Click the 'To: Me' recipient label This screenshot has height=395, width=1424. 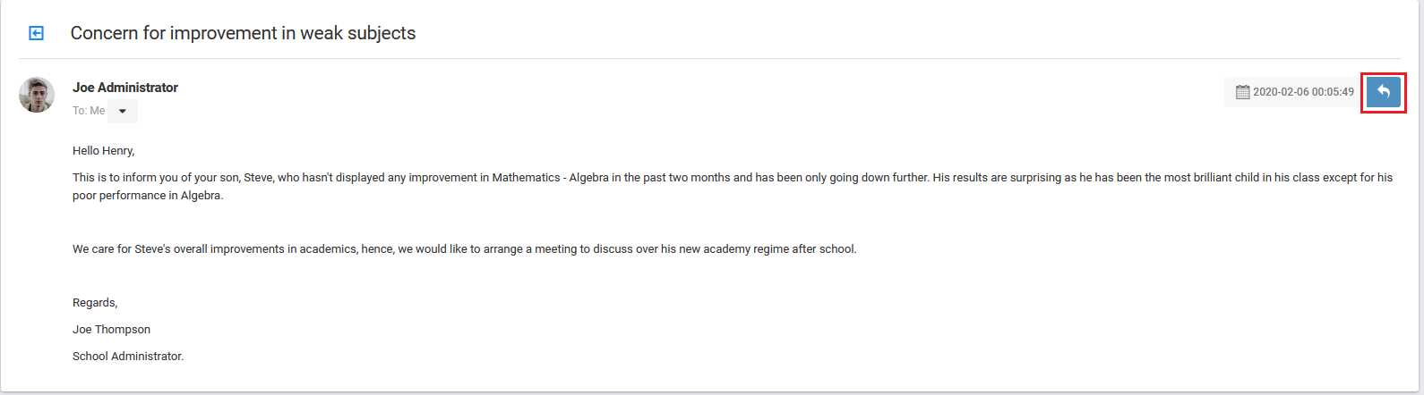click(89, 111)
